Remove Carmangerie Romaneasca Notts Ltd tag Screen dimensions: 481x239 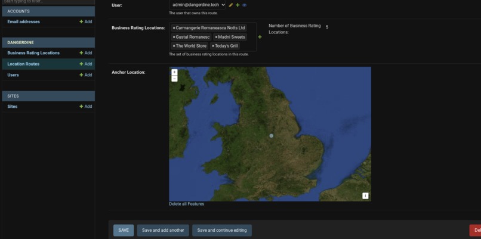(174, 28)
